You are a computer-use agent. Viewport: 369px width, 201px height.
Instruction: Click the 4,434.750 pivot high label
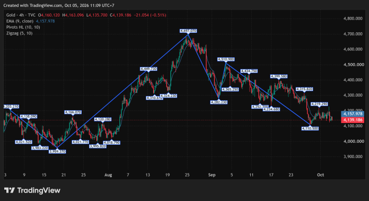pyautogui.click(x=249, y=71)
